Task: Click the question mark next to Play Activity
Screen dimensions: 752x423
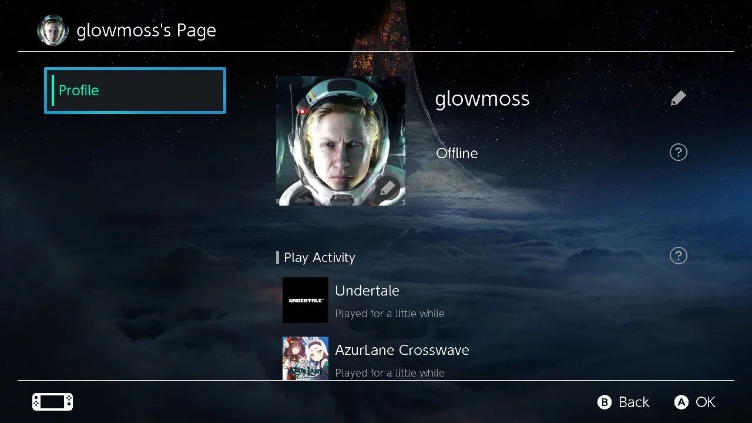Action: (678, 256)
